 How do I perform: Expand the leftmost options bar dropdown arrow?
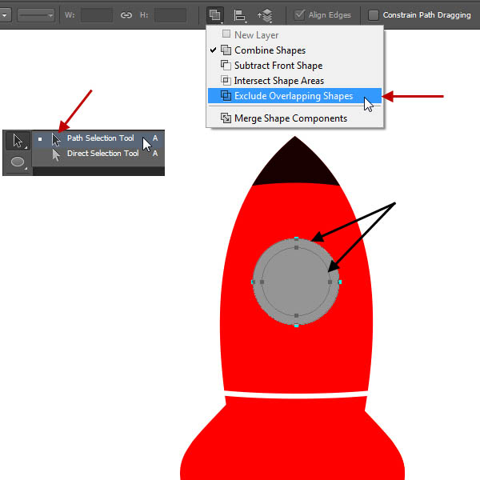[6, 15]
